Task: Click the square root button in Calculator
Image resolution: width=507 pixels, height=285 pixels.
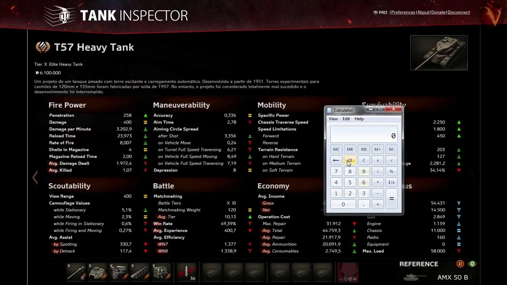Action: (x=391, y=160)
